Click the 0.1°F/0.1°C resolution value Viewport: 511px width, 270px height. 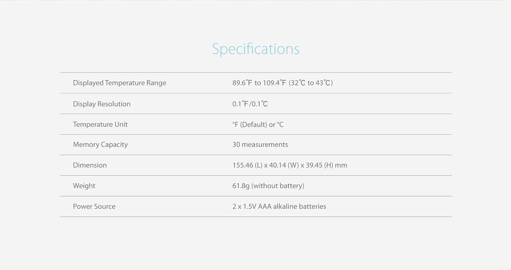point(250,104)
